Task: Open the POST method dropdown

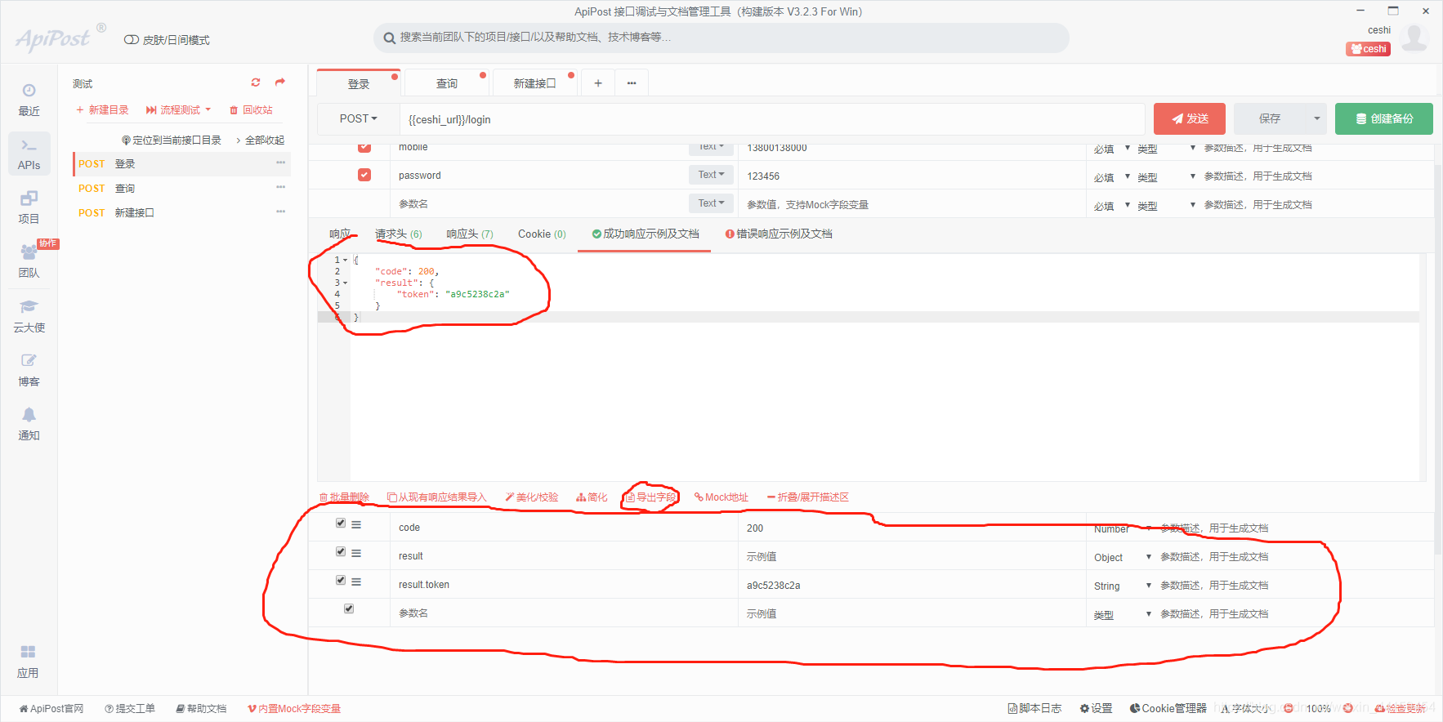Action: click(x=358, y=118)
